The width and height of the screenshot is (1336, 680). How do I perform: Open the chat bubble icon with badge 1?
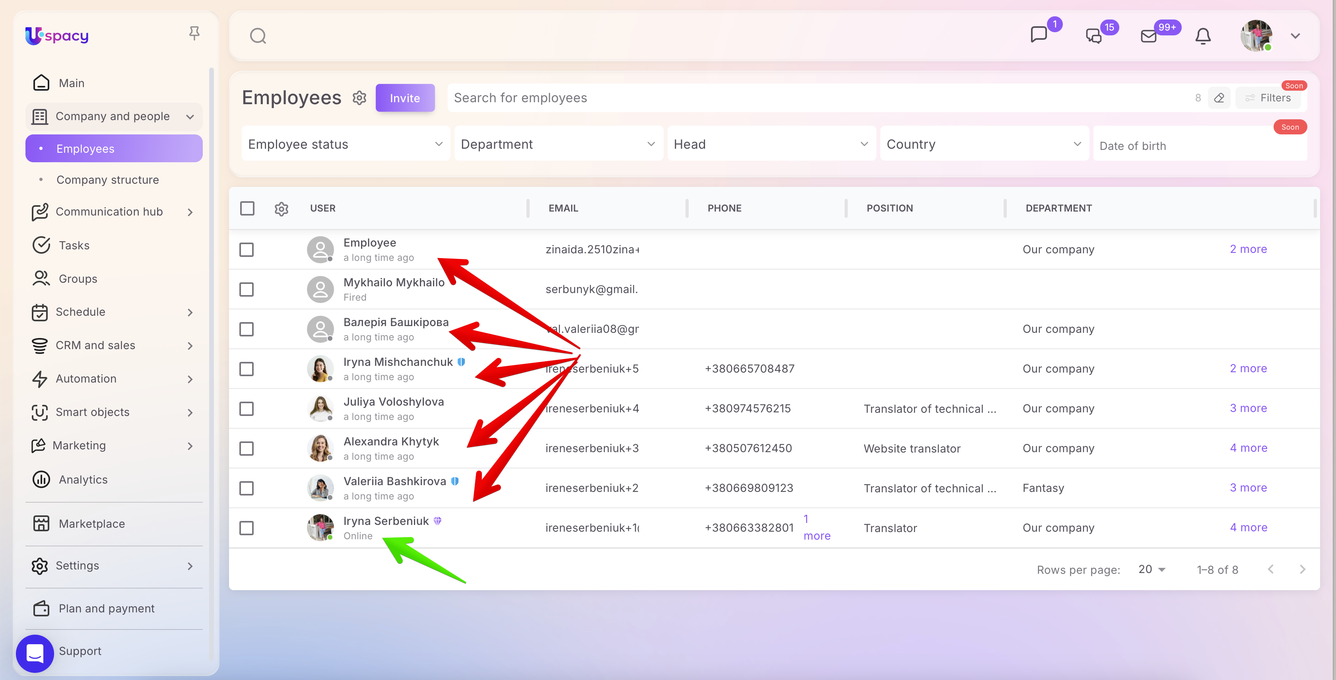[x=1039, y=35]
